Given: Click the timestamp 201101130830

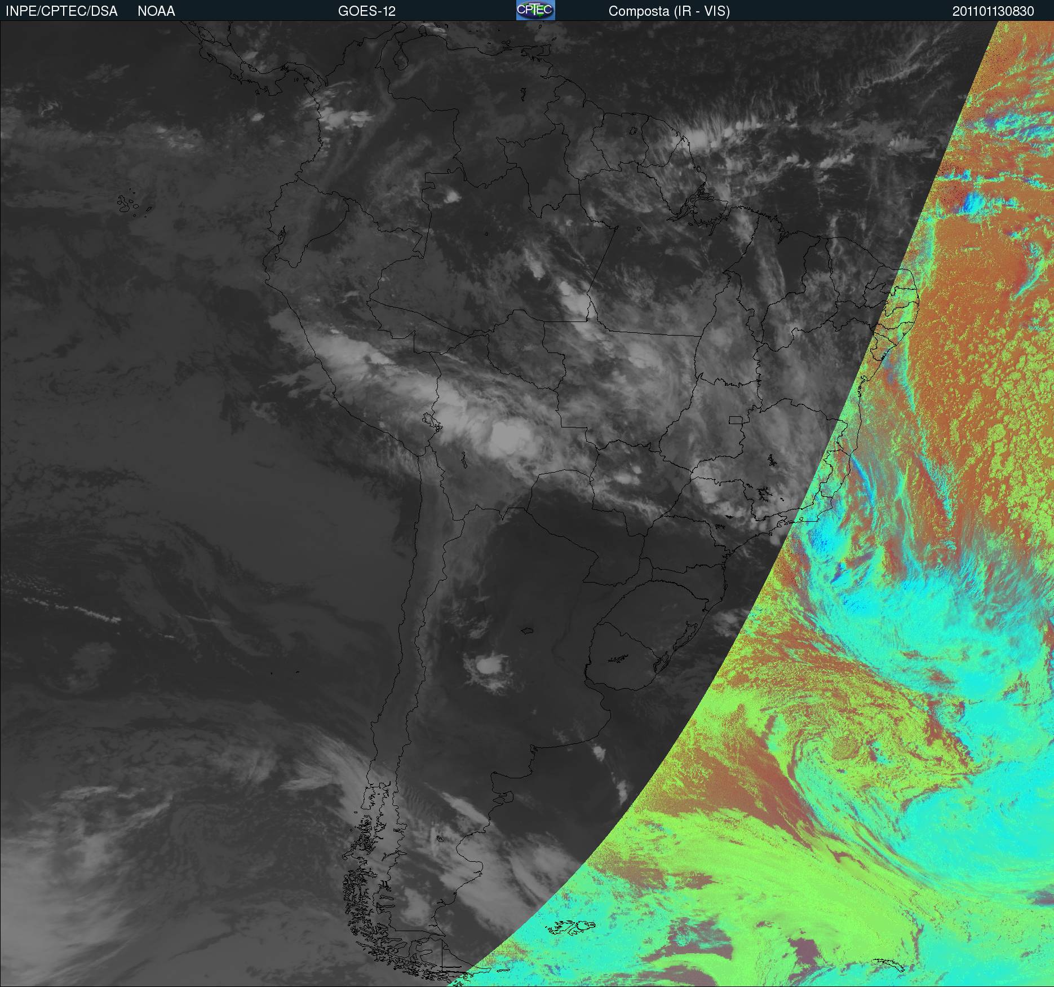Looking at the screenshot, I should 993,11.
